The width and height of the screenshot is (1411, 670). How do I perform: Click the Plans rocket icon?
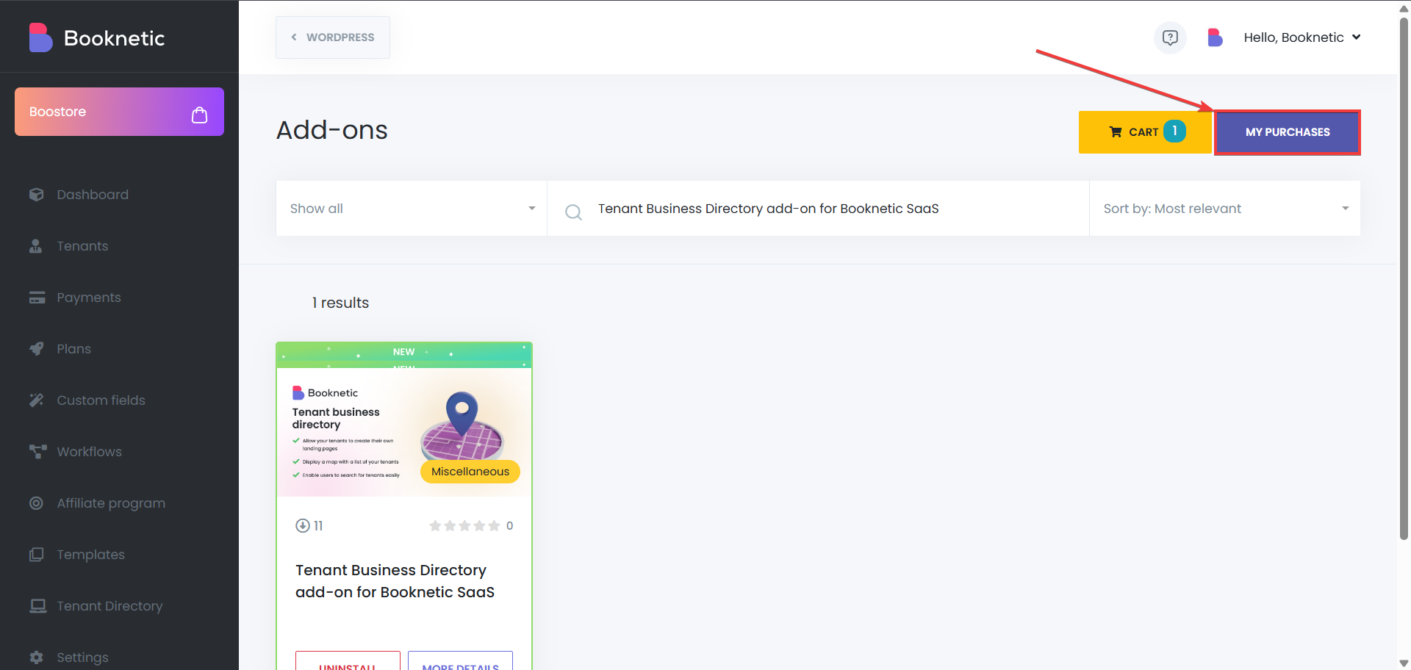click(x=37, y=349)
